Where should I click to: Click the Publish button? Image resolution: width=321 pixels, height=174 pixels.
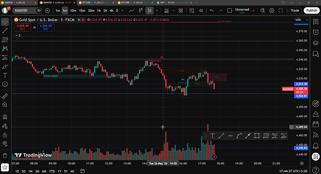click(x=312, y=10)
